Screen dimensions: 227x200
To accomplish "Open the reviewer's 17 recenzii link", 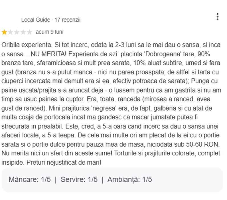I will coord(67,20).
